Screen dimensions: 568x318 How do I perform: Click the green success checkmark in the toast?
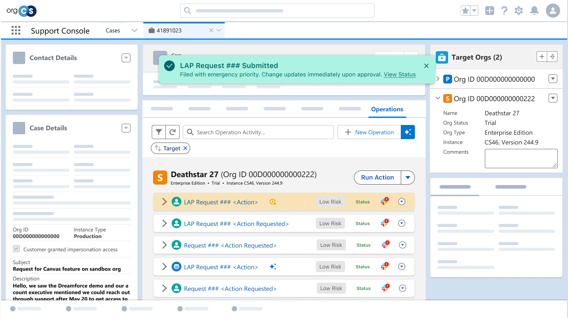pos(169,66)
